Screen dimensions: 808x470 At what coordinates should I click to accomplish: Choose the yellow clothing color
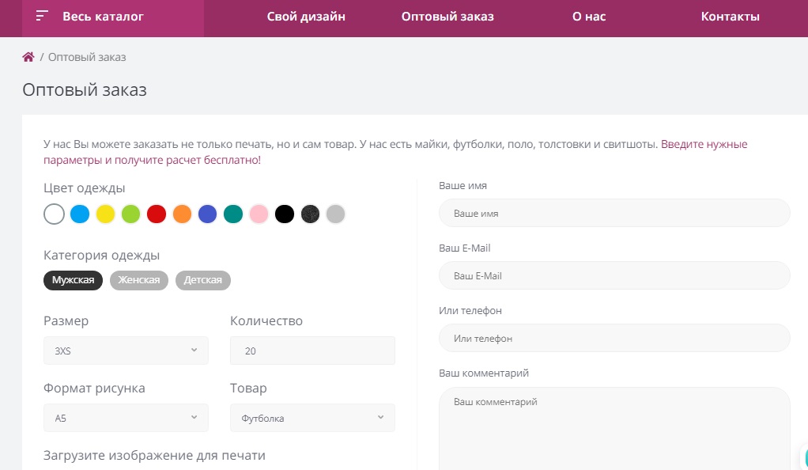[105, 214]
